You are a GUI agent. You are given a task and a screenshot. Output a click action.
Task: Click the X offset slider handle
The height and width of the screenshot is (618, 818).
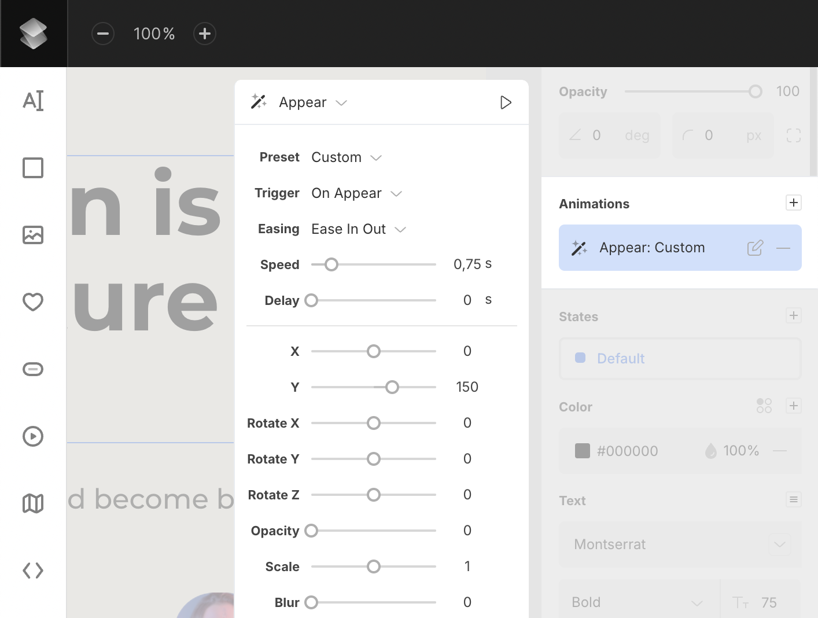click(374, 351)
